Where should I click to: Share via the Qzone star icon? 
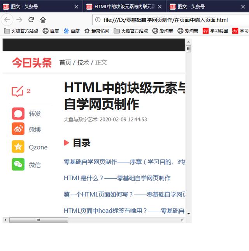click(x=18, y=146)
